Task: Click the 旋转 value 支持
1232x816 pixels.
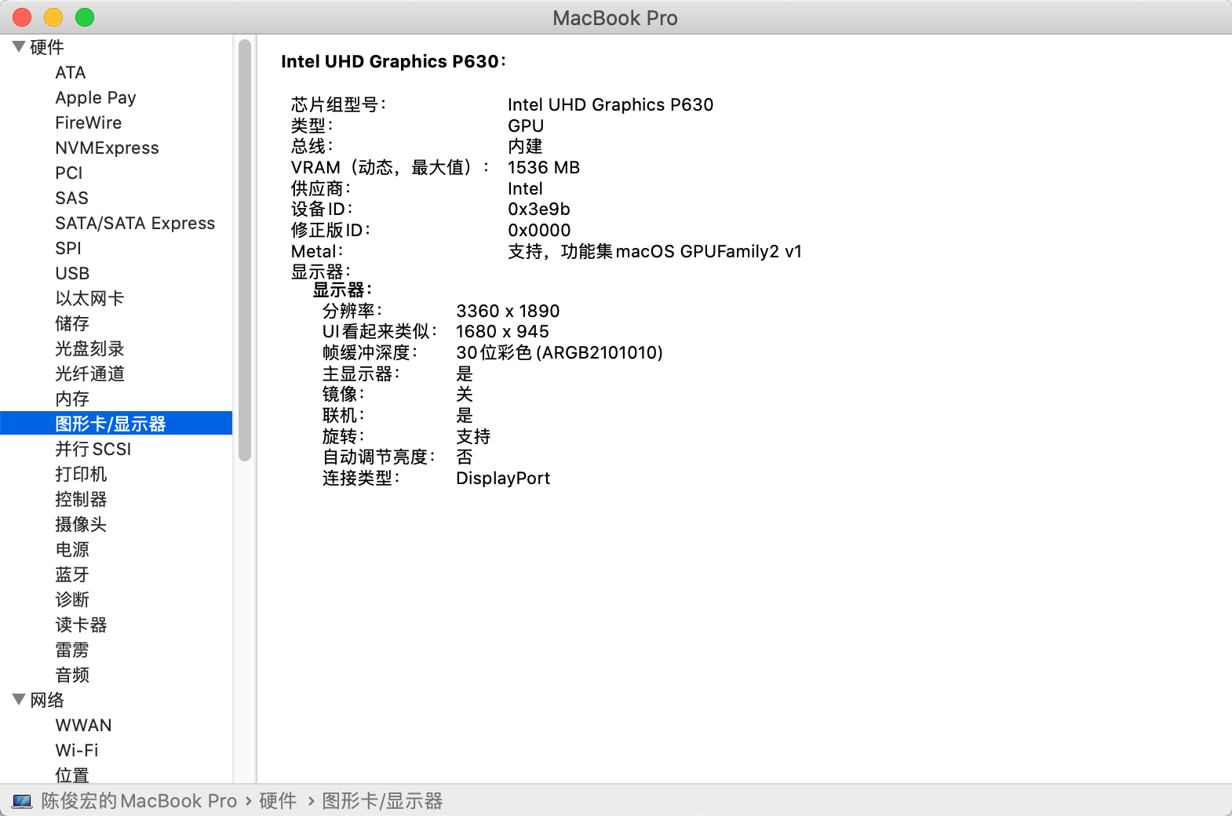Action: coord(473,437)
